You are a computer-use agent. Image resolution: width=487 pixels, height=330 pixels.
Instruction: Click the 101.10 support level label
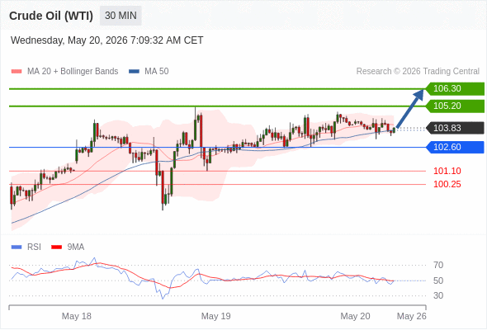click(x=447, y=171)
